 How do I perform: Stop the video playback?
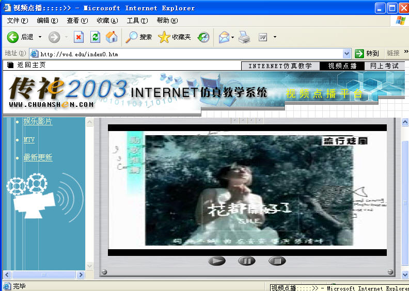[x=277, y=261]
